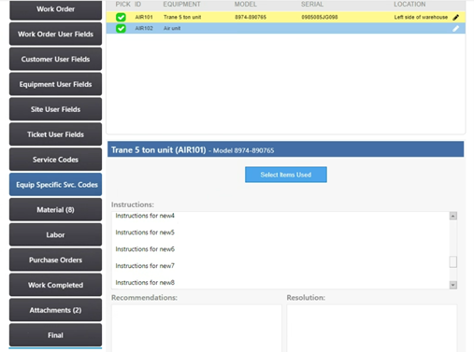474x352 pixels.
Task: Click the PICK column header
Action: click(x=122, y=5)
